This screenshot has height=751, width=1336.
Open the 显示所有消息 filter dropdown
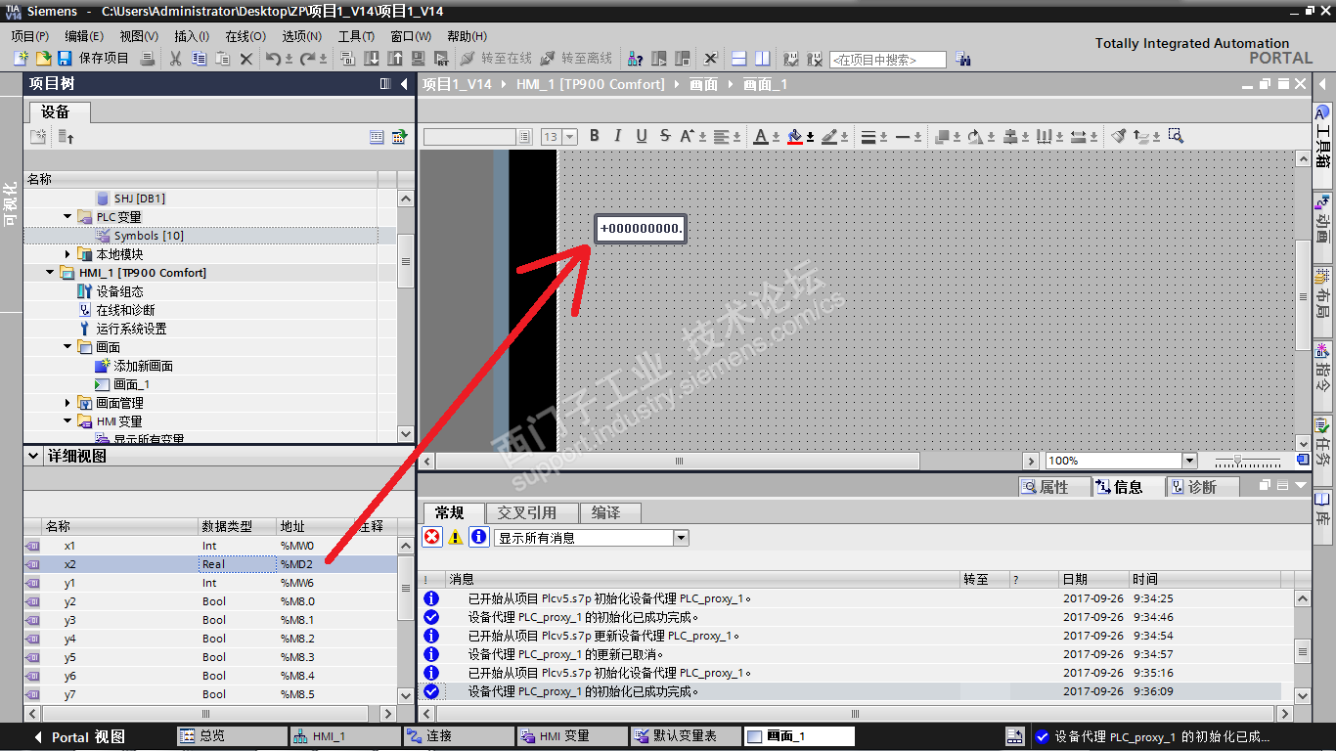click(x=681, y=538)
